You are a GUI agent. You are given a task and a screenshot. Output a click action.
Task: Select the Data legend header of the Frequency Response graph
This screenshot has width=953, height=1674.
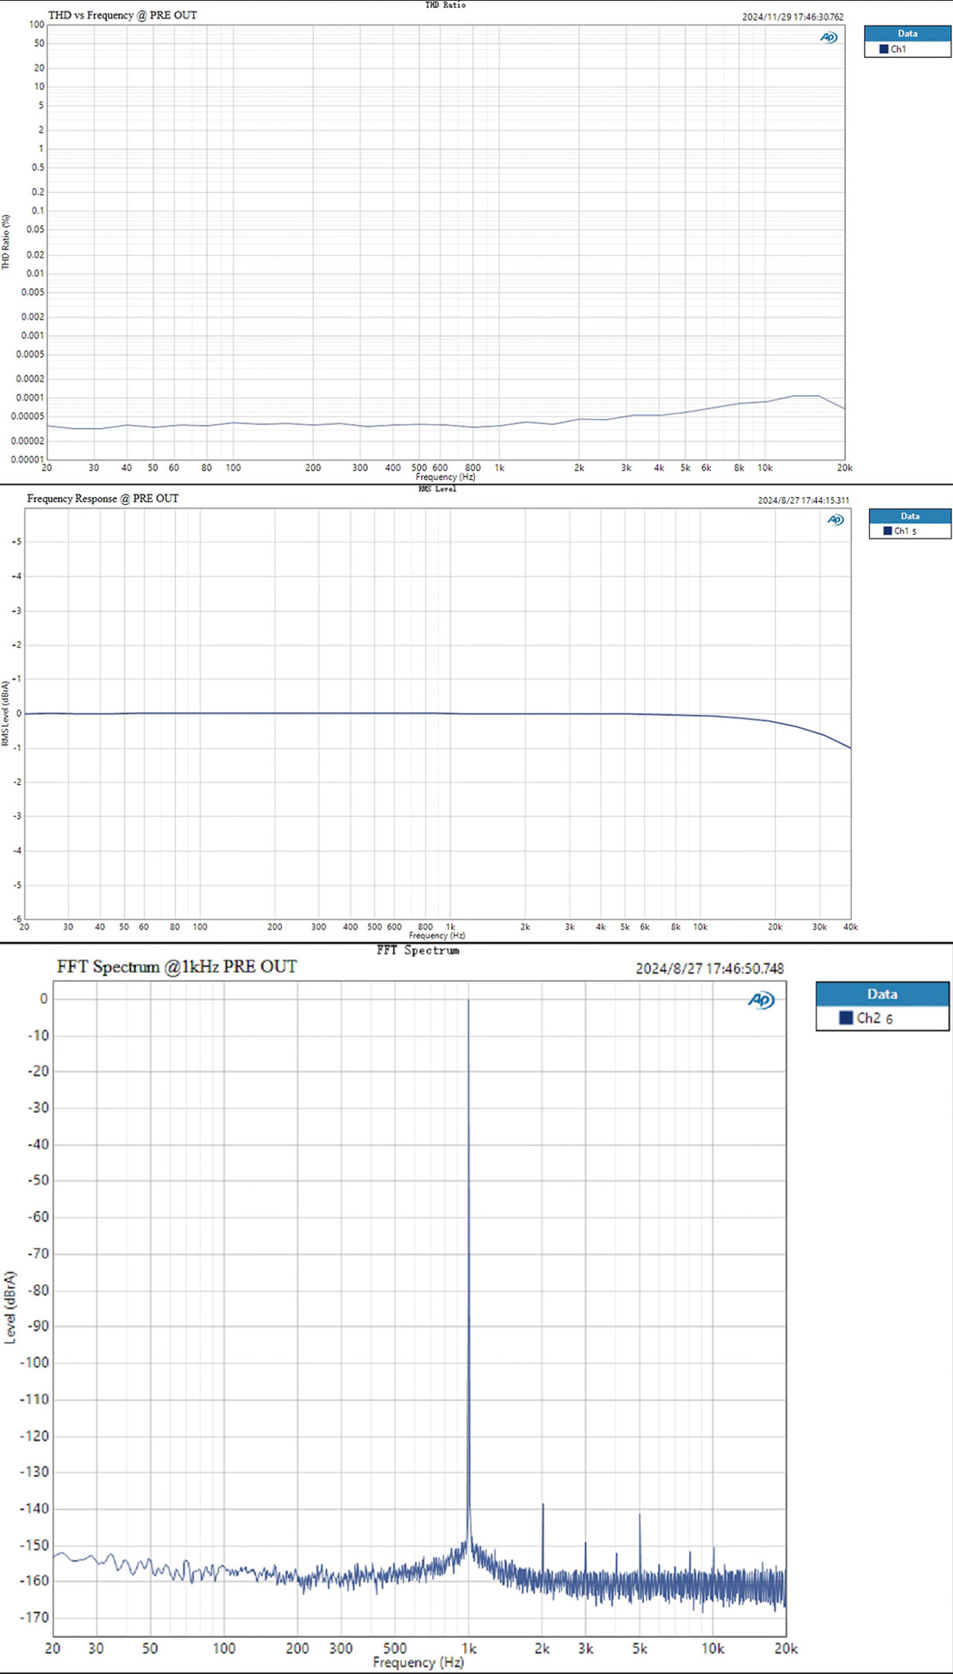910,516
